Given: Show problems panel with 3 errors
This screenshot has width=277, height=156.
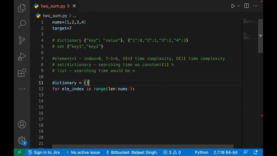Looking at the screenshot, I should 172,152.
